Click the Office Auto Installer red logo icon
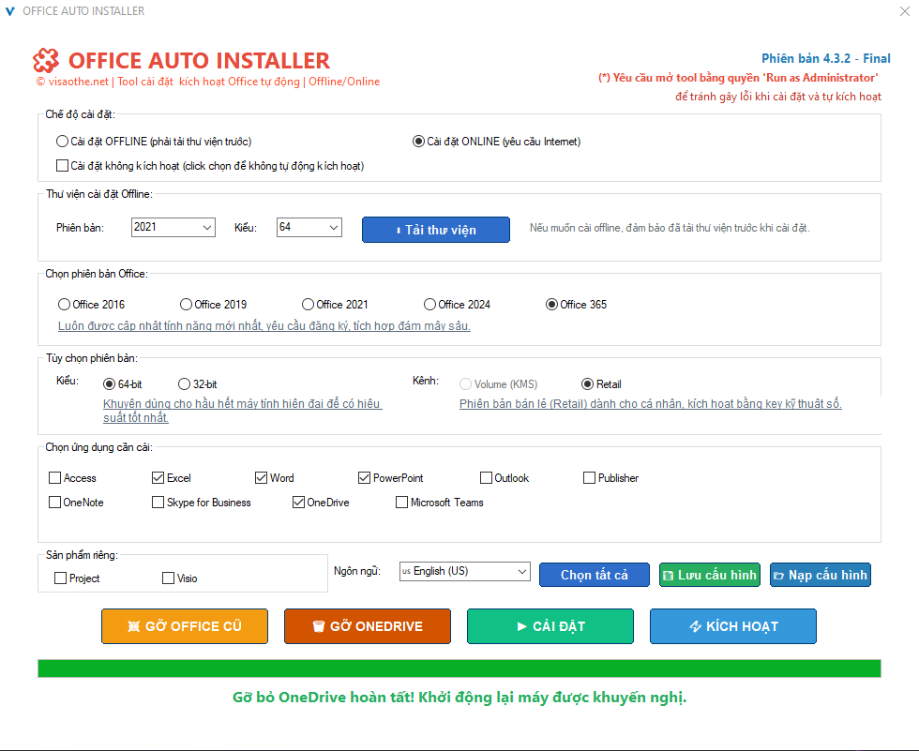 tap(46, 60)
